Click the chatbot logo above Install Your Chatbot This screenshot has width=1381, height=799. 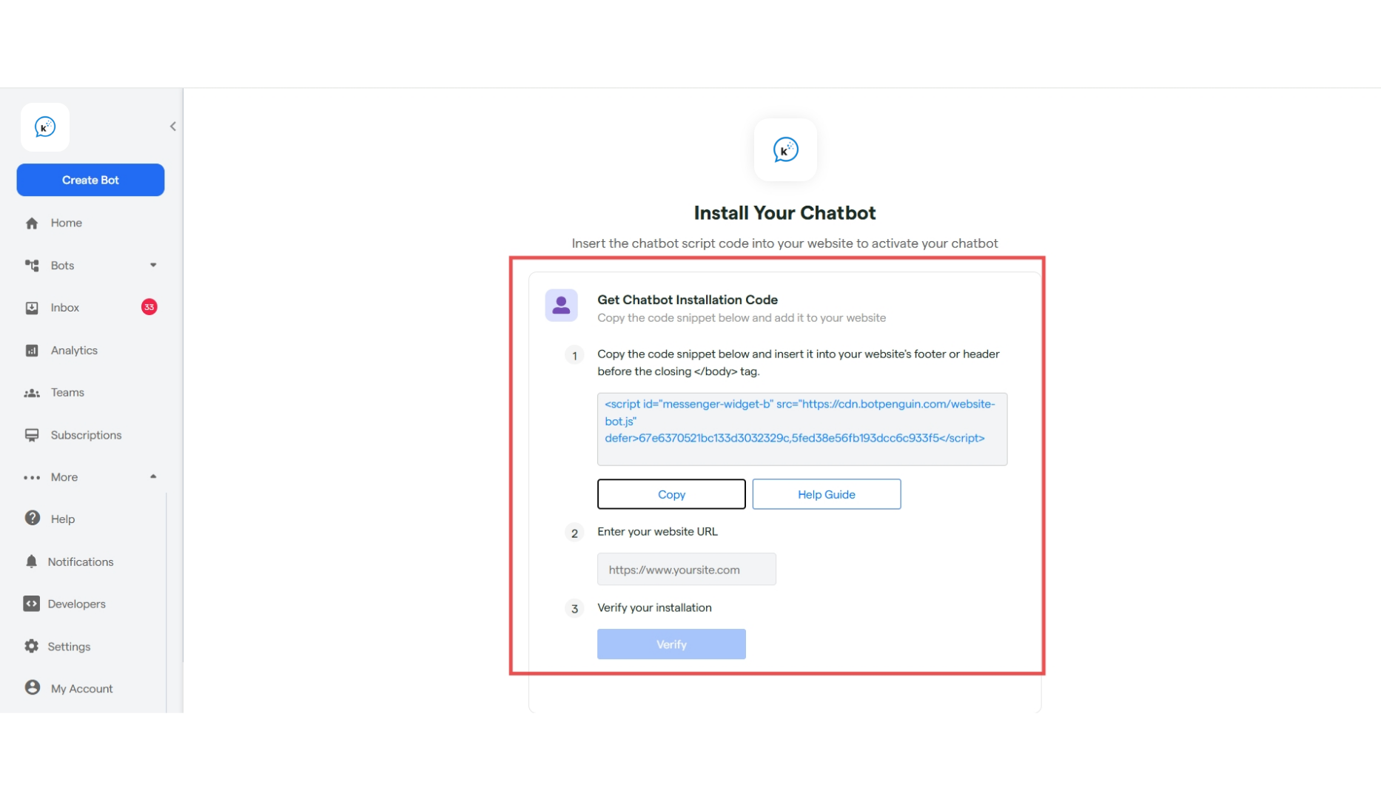pyautogui.click(x=785, y=149)
